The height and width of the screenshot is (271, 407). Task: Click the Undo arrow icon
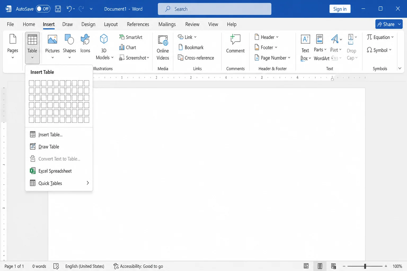(x=69, y=9)
